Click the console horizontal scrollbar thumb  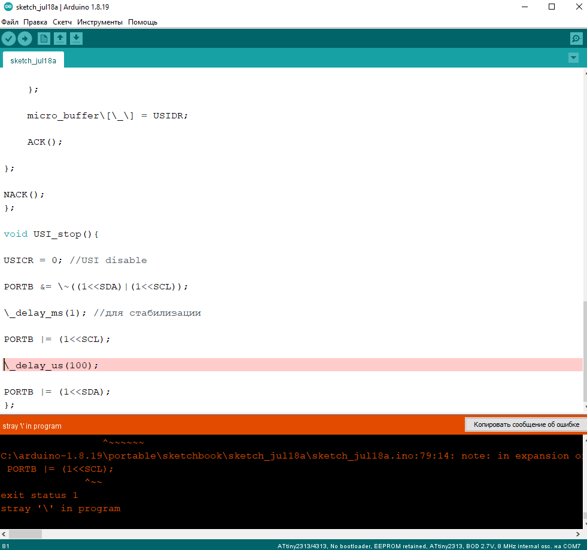pyautogui.click(x=25, y=534)
